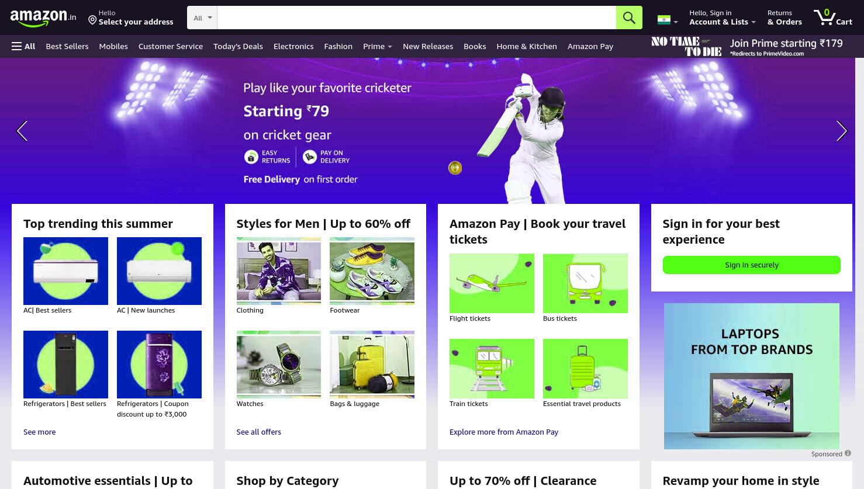Go to next banner slide arrow

841,131
